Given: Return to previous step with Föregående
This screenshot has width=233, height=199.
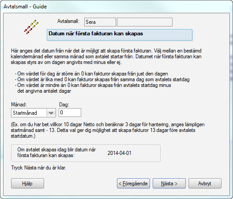Looking at the screenshot, I should [x=133, y=184].
